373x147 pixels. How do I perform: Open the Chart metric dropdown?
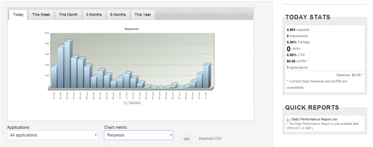(138, 135)
